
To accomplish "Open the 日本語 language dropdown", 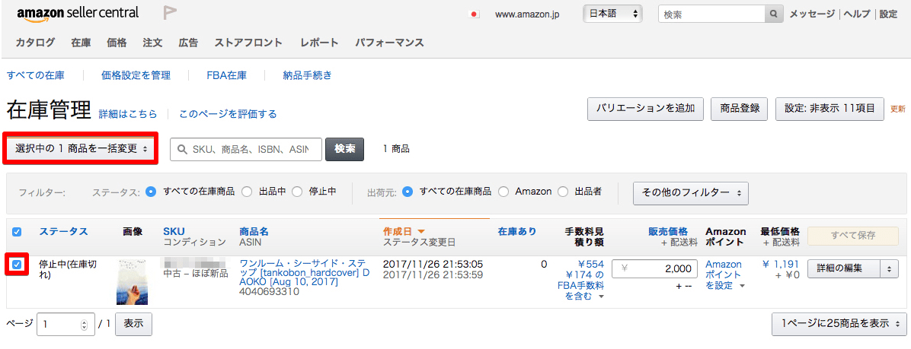I will [612, 14].
